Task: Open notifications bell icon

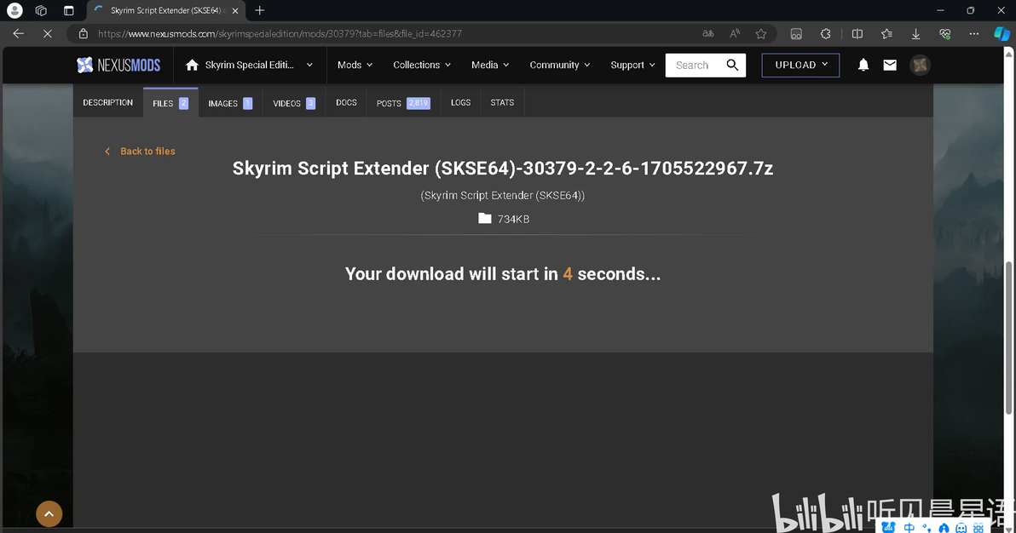Action: [x=863, y=65]
